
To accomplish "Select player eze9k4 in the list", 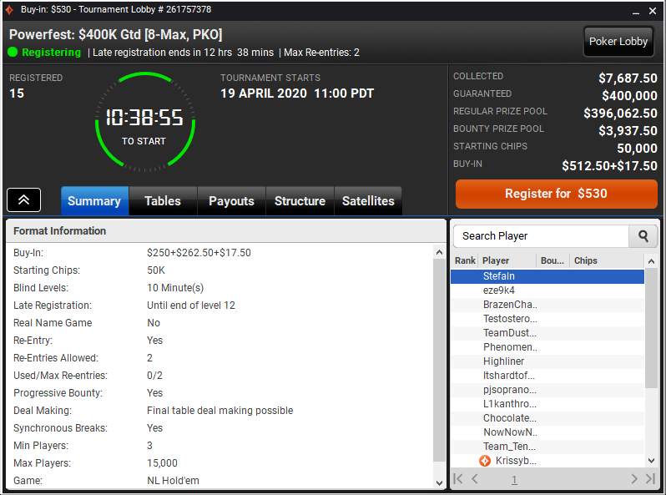I will click(x=547, y=290).
